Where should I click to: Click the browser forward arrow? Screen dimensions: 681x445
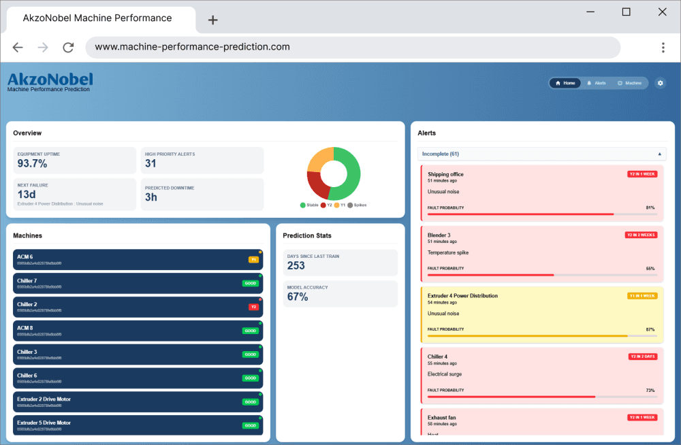pyautogui.click(x=42, y=48)
